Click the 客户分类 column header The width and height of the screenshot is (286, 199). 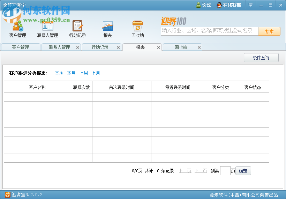[221, 87]
